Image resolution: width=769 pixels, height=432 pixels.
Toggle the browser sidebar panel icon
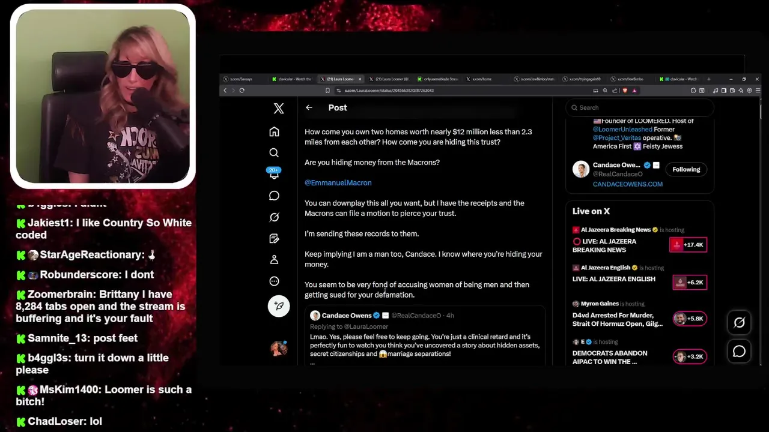[724, 91]
